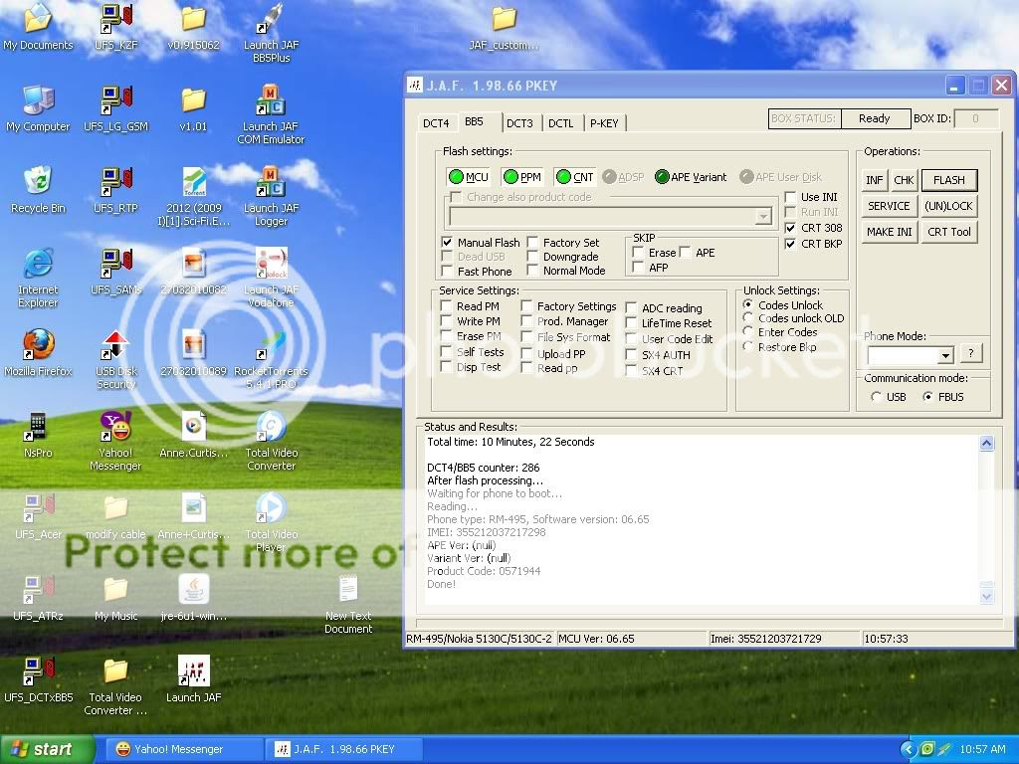1019x764 pixels.
Task: Open the CRT Tool
Action: tap(948, 232)
